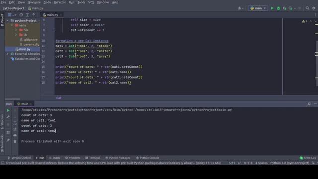Open the Python Packages tool window
The width and height of the screenshot is (318, 179).
click(118, 158)
